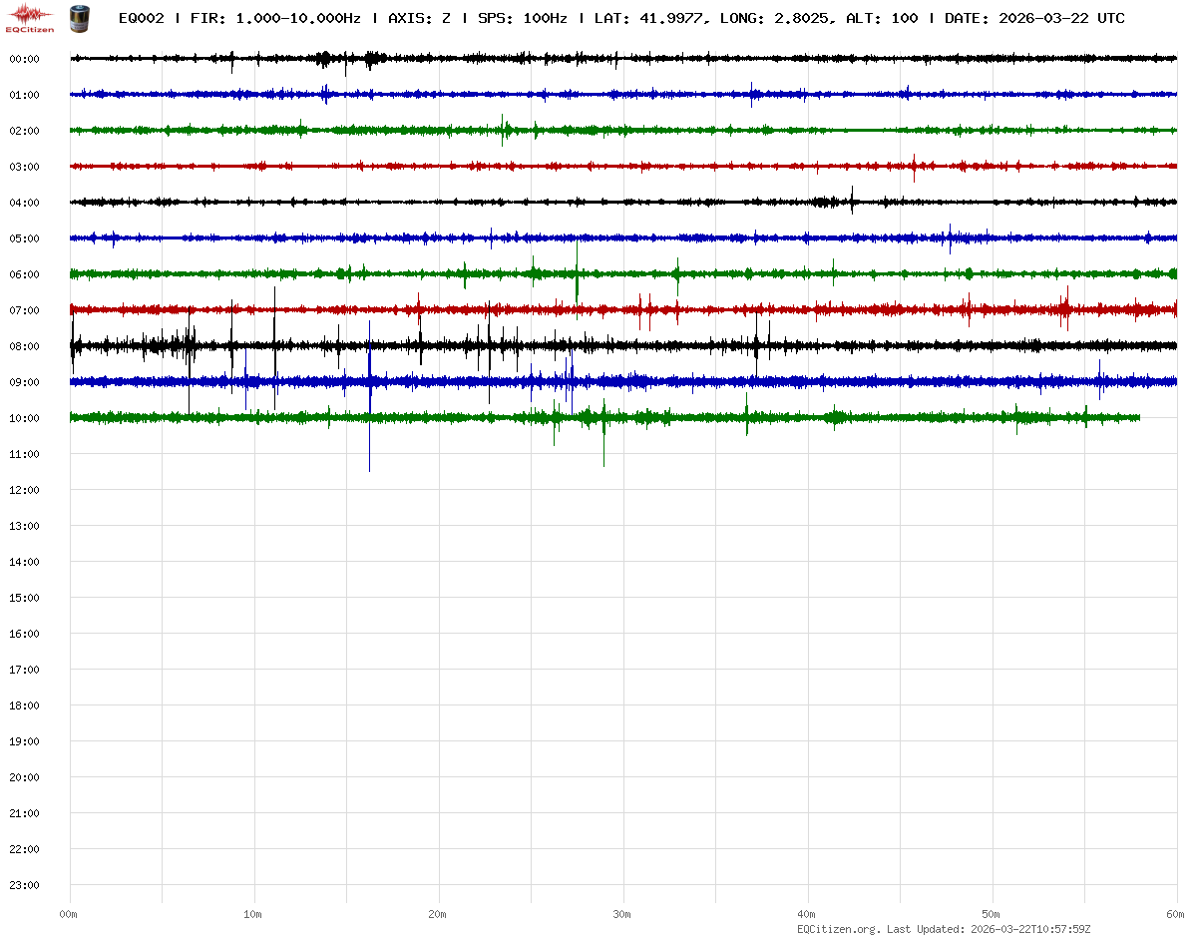Screen dimensions: 1197x938
Task: Click the 15:00 hour row label
Action: (x=24, y=598)
